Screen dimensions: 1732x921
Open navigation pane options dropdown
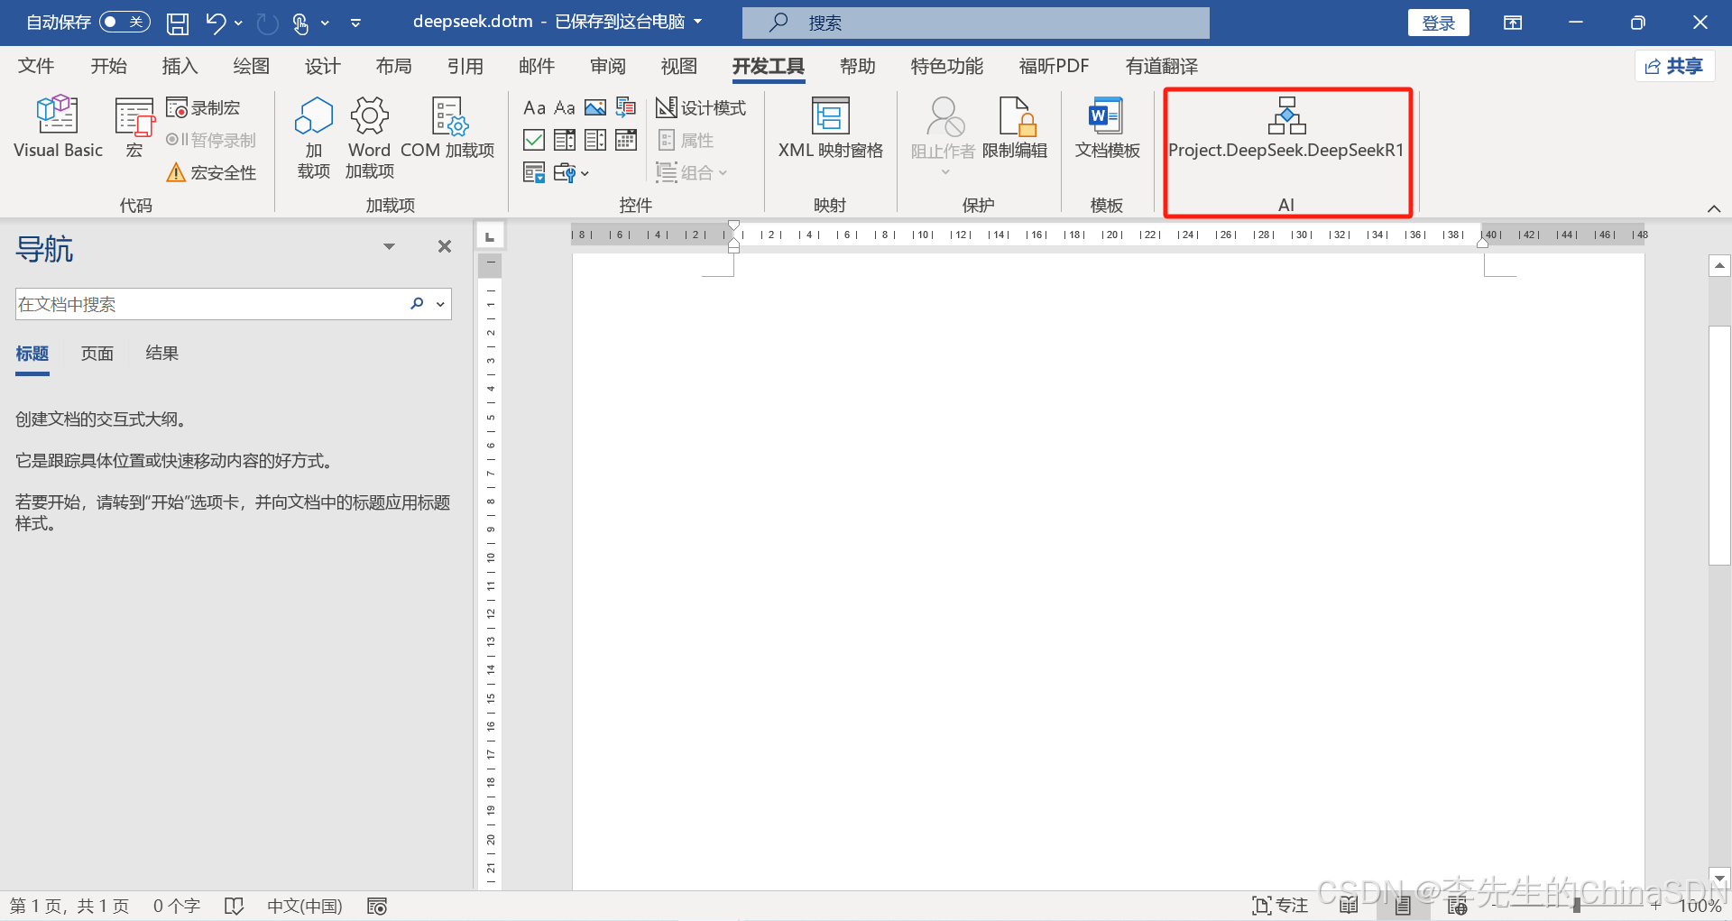(389, 246)
